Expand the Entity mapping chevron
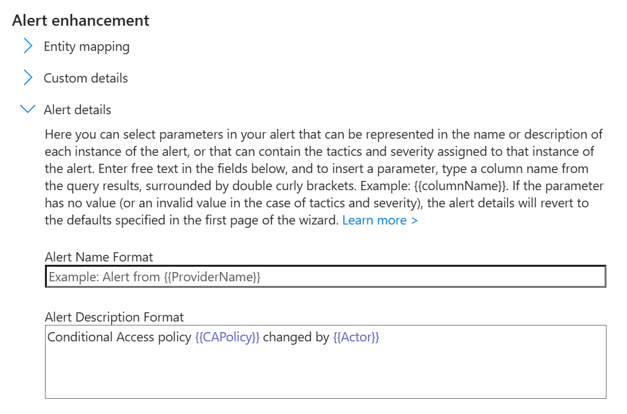 coord(28,46)
